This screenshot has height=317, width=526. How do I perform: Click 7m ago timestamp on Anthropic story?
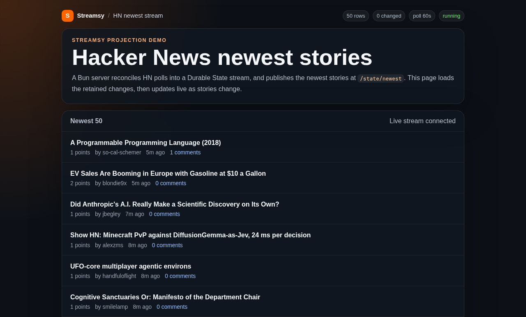point(135,214)
